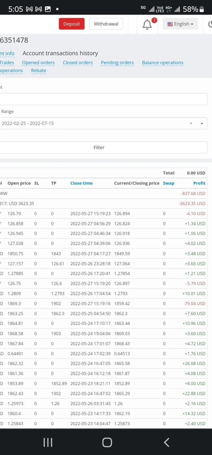
Task: Select the Rebate tab
Action: (x=39, y=70)
